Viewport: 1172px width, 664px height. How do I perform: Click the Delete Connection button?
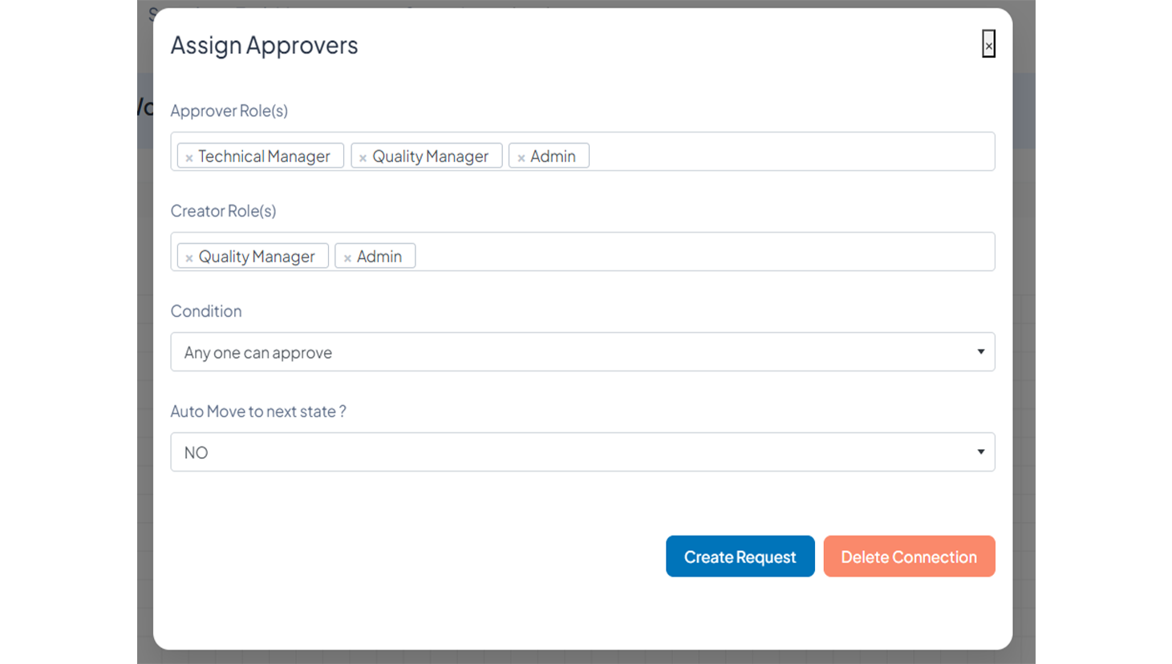909,557
